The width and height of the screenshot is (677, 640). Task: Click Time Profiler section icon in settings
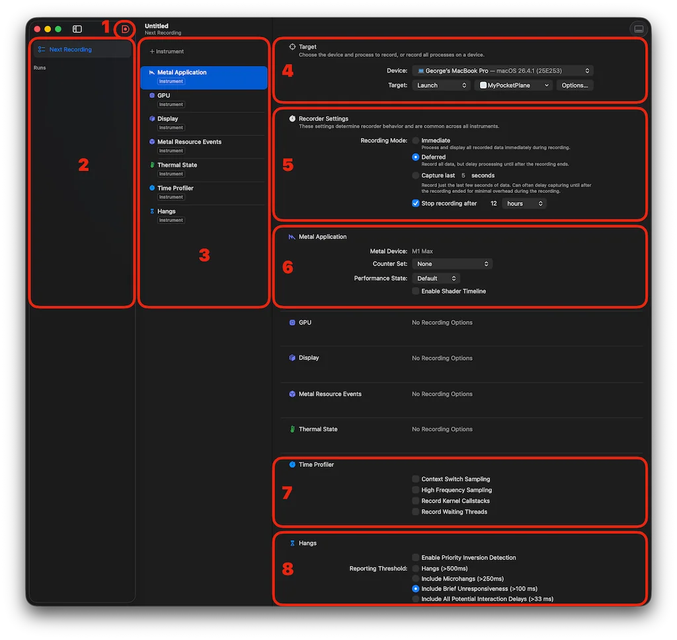coord(292,464)
